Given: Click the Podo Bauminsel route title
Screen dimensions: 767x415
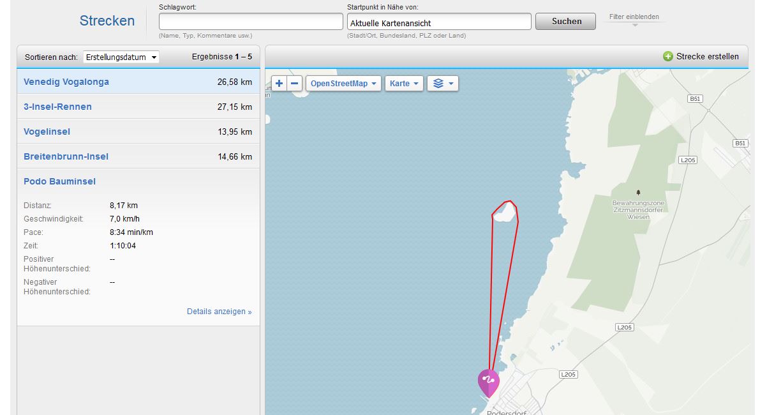Looking at the screenshot, I should [59, 181].
